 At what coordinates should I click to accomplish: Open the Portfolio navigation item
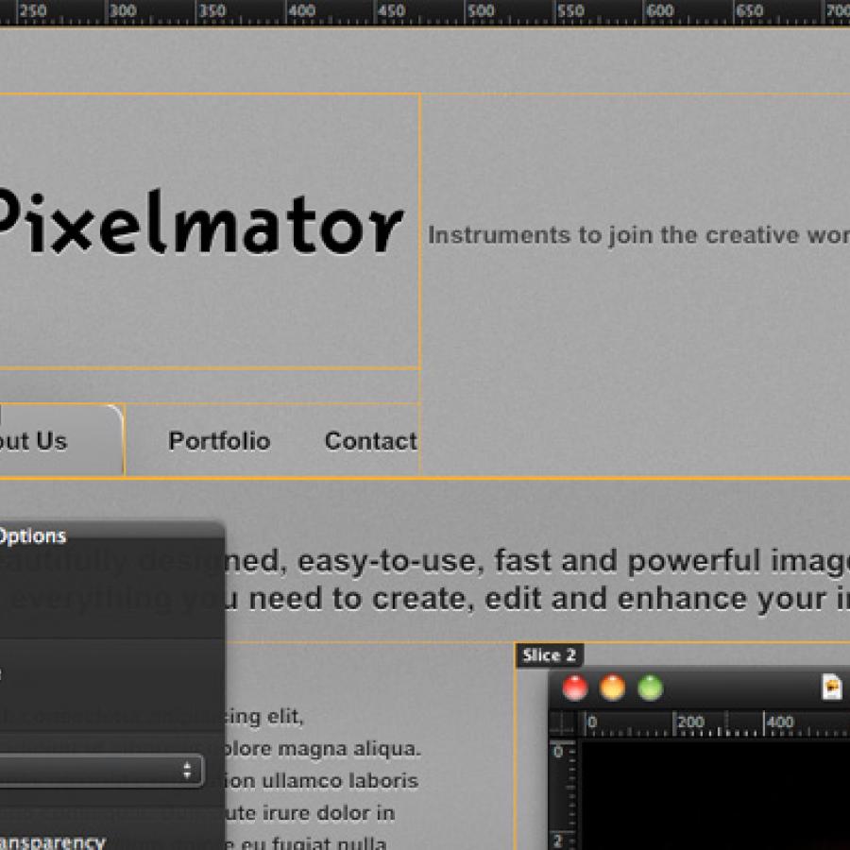click(x=219, y=441)
